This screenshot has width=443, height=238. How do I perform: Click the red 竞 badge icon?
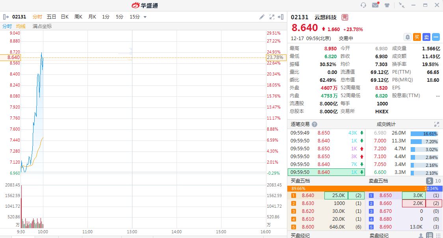pos(345,17)
